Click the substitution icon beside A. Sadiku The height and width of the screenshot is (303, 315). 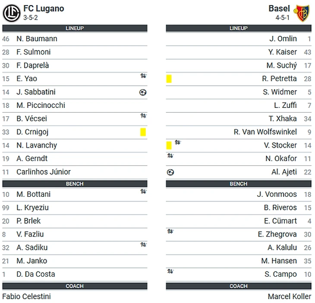coord(143,245)
